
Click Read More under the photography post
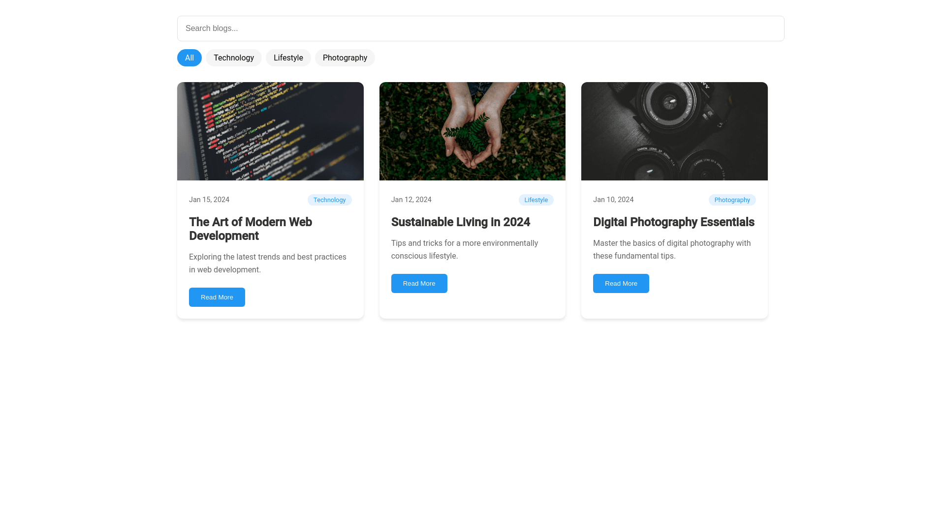click(621, 283)
